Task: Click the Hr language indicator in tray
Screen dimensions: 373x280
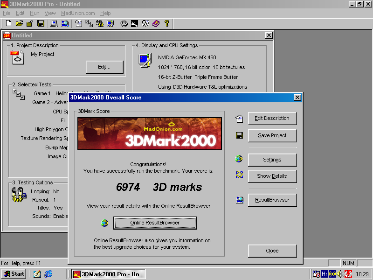Action: pos(324,274)
